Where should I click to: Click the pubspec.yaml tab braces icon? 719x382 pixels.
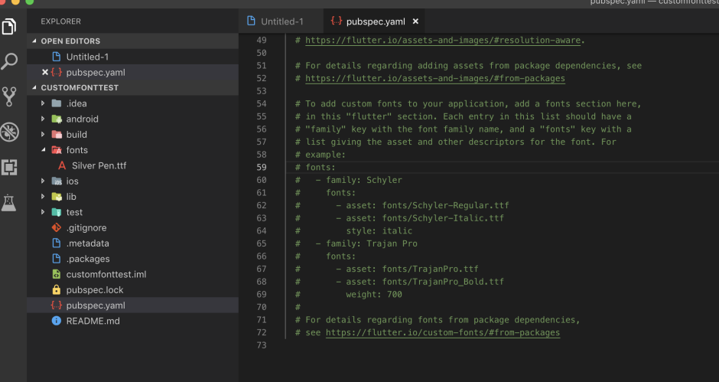point(336,21)
